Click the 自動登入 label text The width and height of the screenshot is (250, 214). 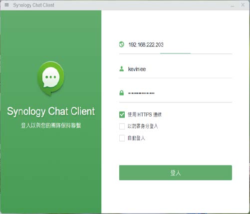tap(136, 138)
